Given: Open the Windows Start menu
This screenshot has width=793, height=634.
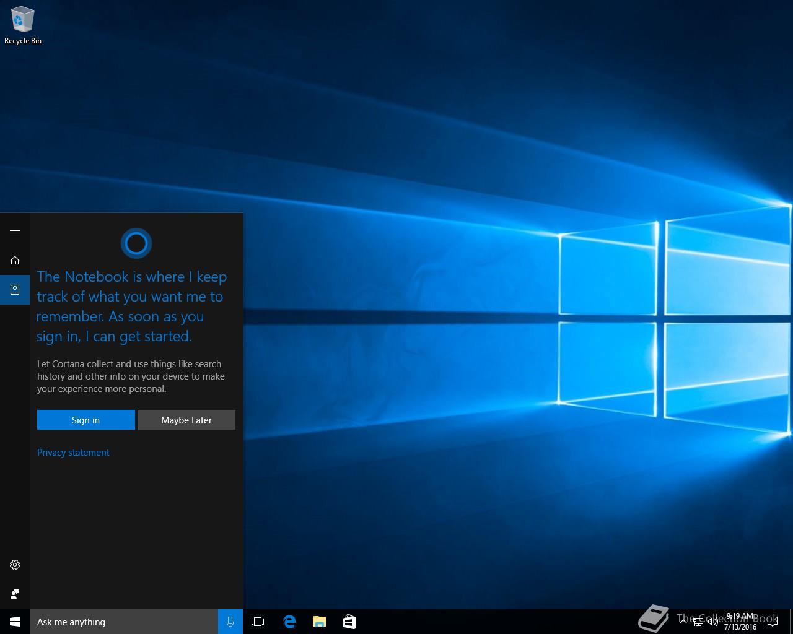Looking at the screenshot, I should click(x=15, y=622).
